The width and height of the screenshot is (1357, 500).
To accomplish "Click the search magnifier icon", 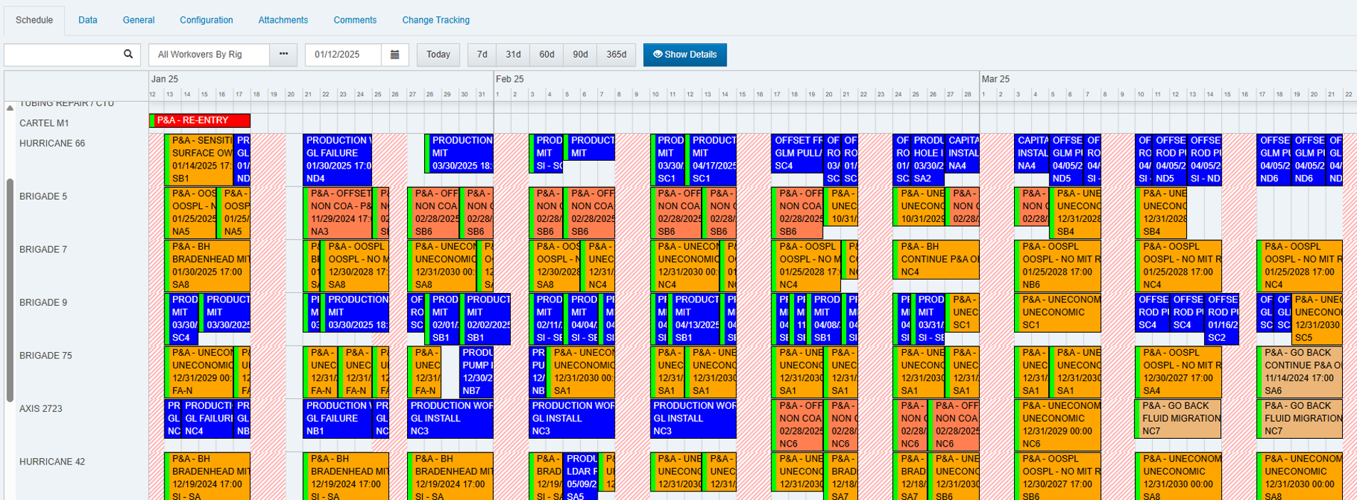I will 128,54.
